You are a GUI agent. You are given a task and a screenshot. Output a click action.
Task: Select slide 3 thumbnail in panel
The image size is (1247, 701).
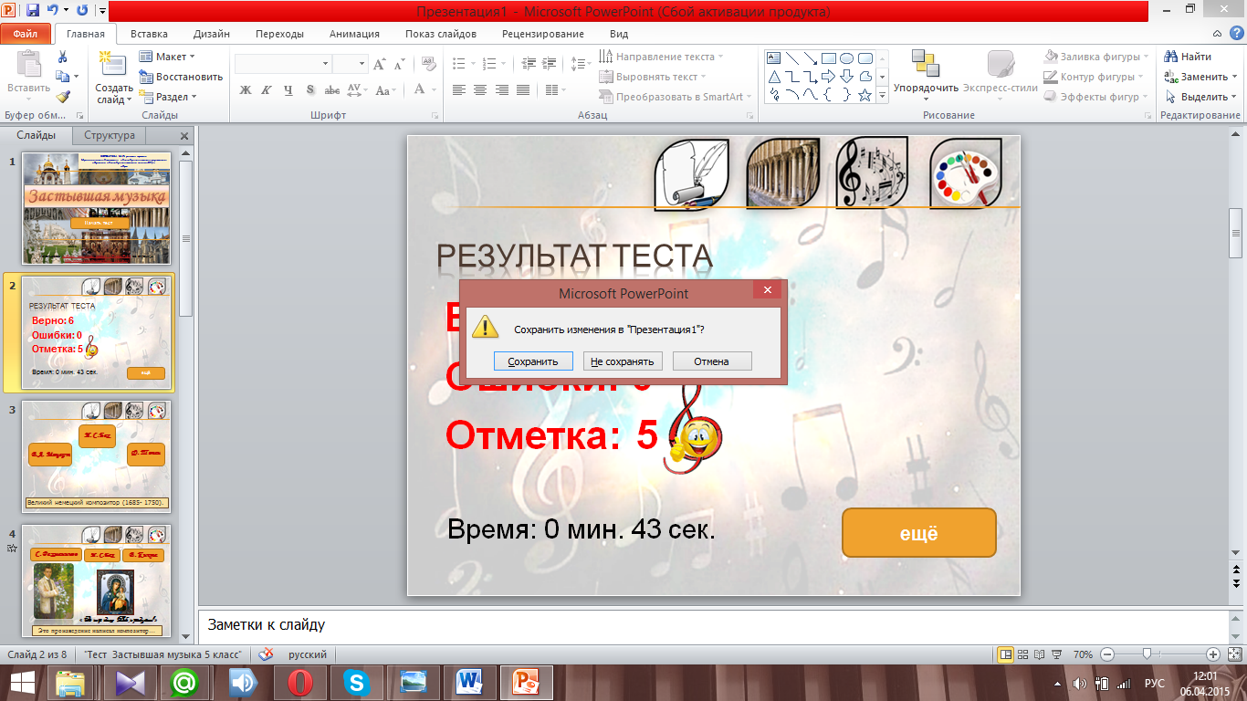[x=97, y=455]
